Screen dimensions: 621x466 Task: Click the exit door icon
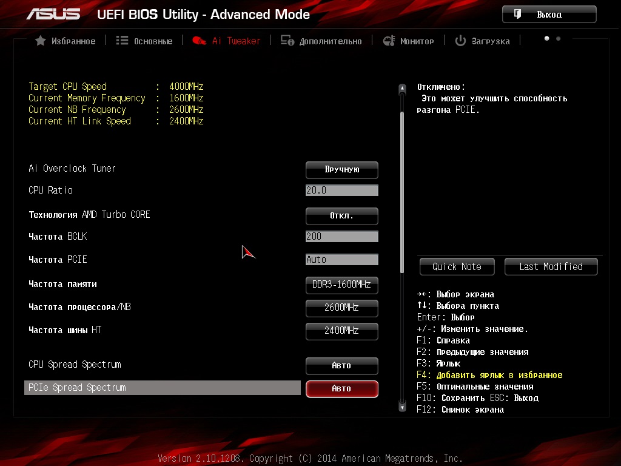[517, 15]
